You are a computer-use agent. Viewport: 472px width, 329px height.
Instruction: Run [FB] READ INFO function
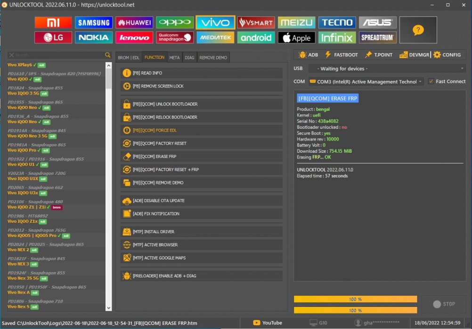(202, 73)
